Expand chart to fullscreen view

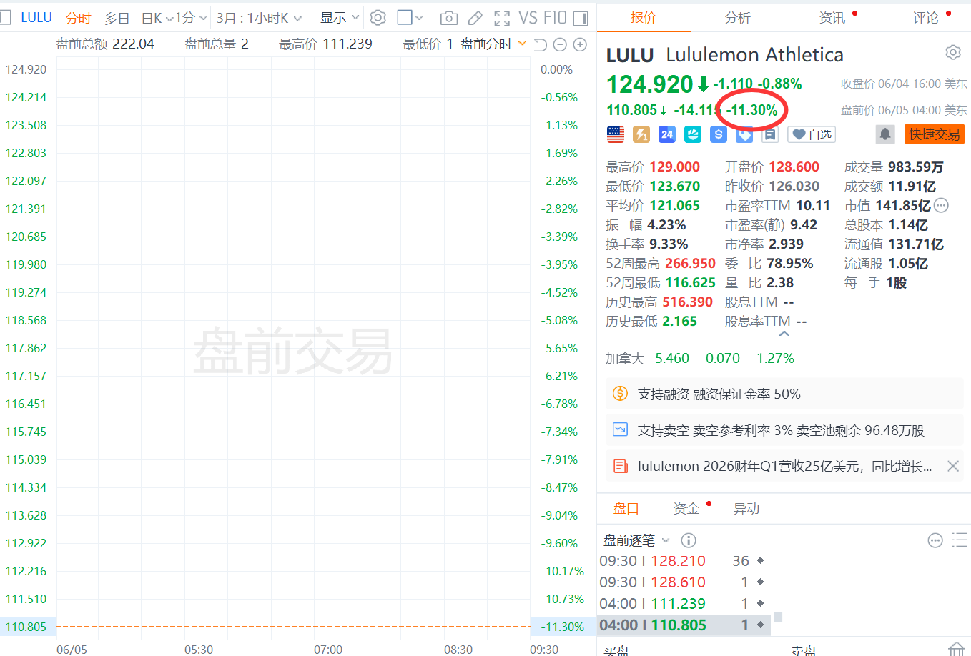pos(502,18)
